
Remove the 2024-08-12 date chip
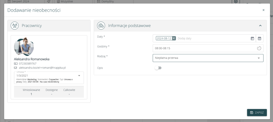click(174, 38)
